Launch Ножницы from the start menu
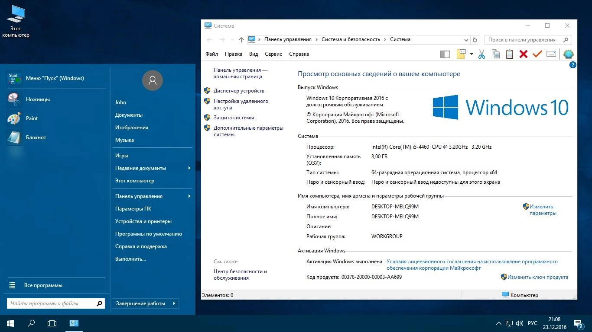Viewport: 592px width, 332px height. pos(56,99)
